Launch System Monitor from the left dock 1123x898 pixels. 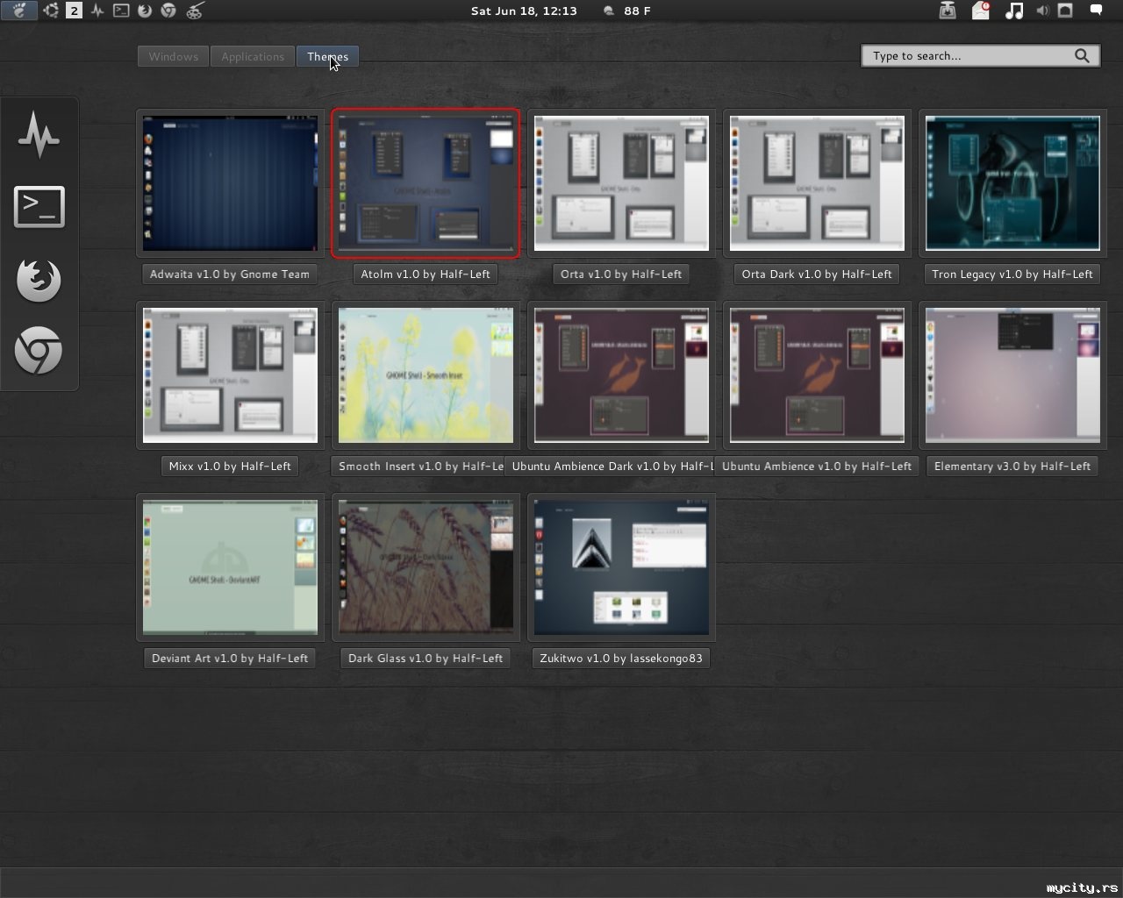39,134
